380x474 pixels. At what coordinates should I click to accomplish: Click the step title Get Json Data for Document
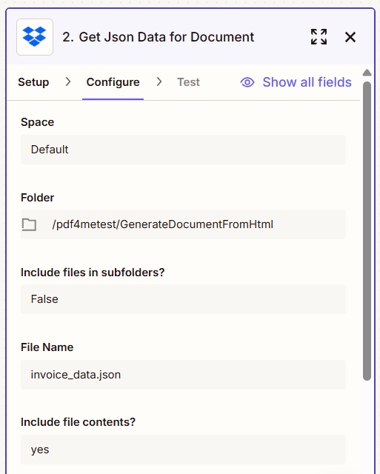click(x=158, y=37)
